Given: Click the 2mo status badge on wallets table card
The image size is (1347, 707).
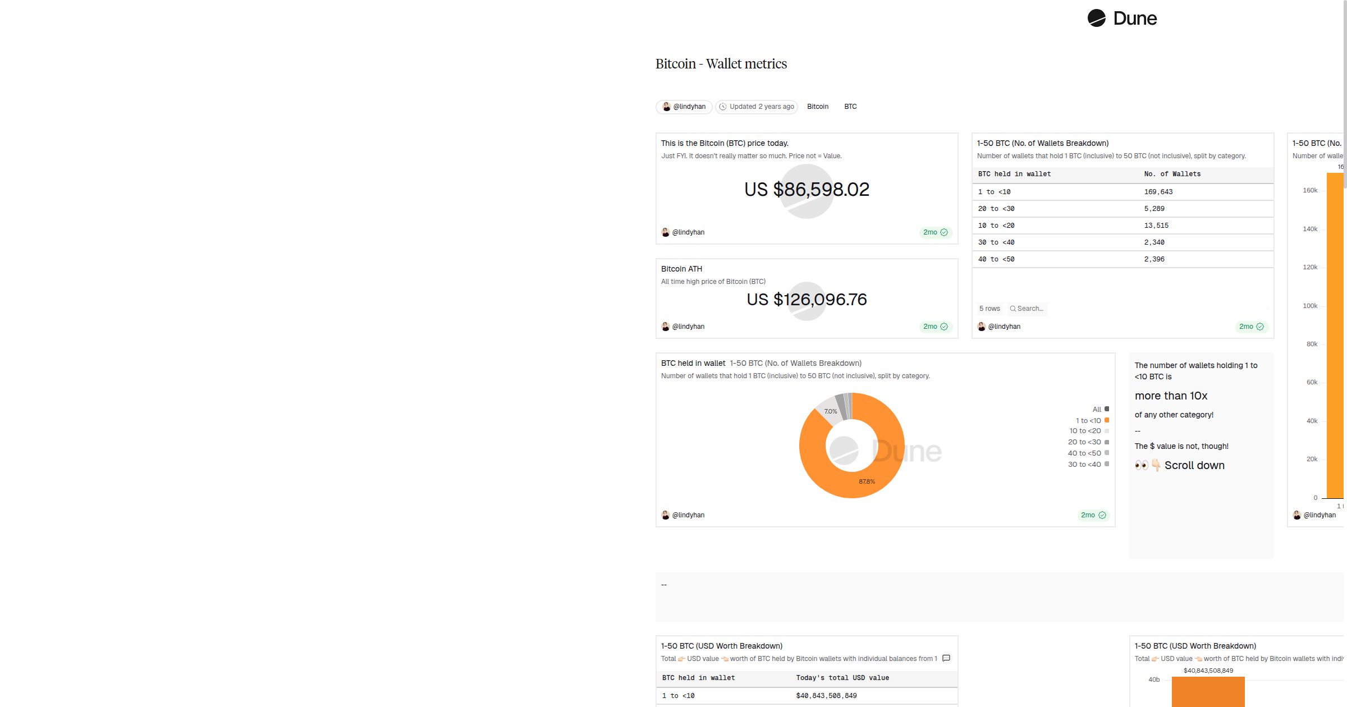Looking at the screenshot, I should [1251, 327].
